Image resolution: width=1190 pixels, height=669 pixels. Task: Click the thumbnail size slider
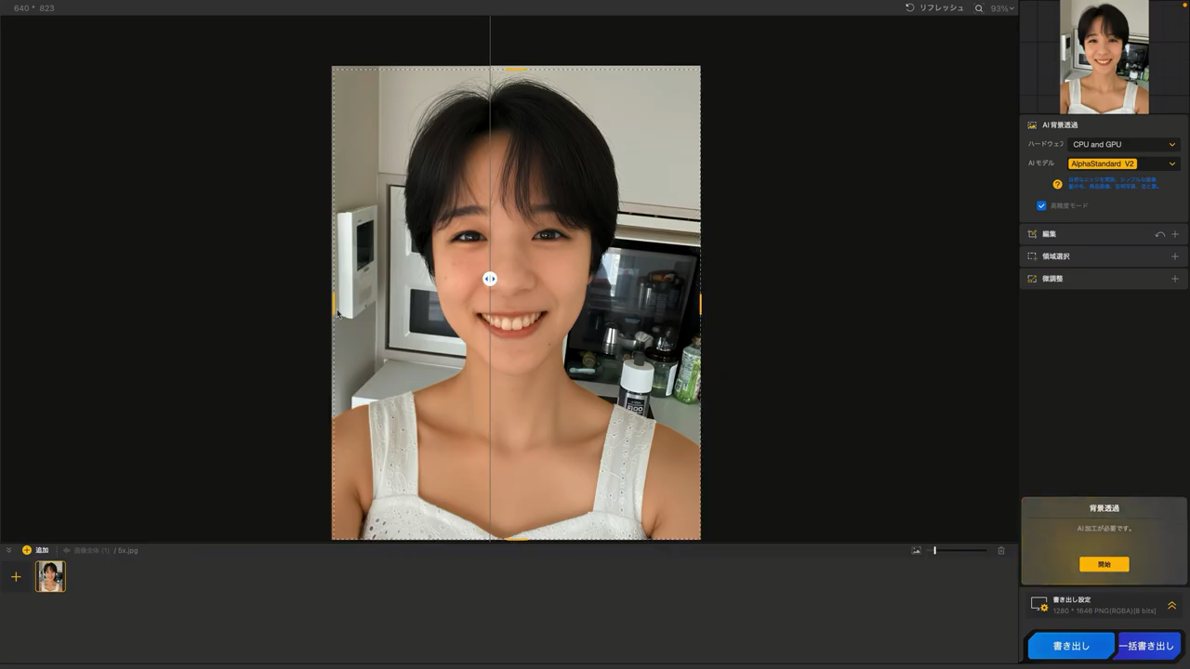click(x=959, y=550)
